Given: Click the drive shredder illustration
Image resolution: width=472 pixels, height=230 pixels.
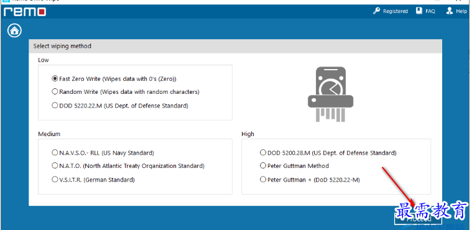Looking at the screenshot, I should click(330, 94).
